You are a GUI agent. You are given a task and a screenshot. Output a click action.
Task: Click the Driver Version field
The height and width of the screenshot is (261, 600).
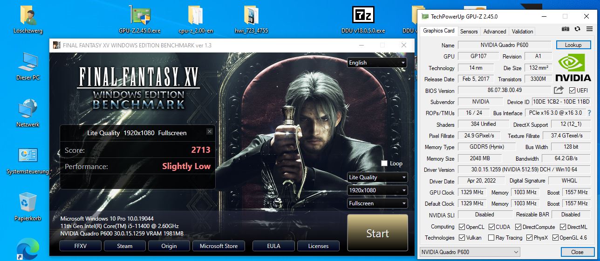pyautogui.click(x=525, y=170)
